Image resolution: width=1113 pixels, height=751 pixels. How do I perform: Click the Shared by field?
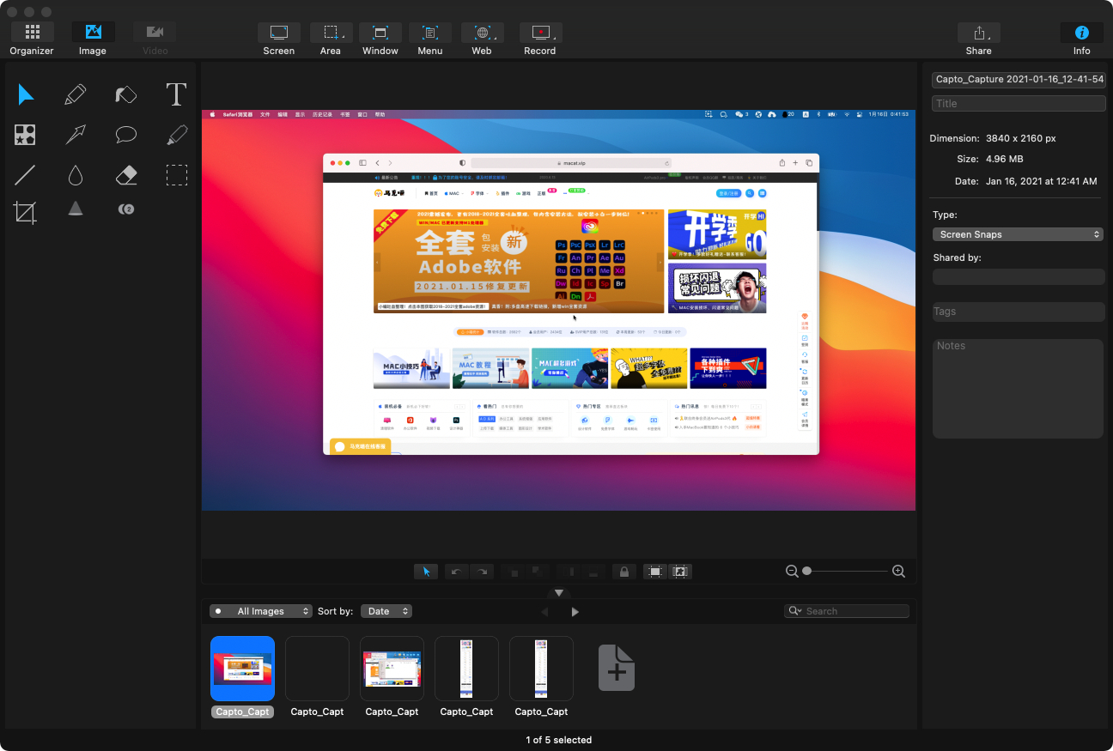tap(1019, 276)
